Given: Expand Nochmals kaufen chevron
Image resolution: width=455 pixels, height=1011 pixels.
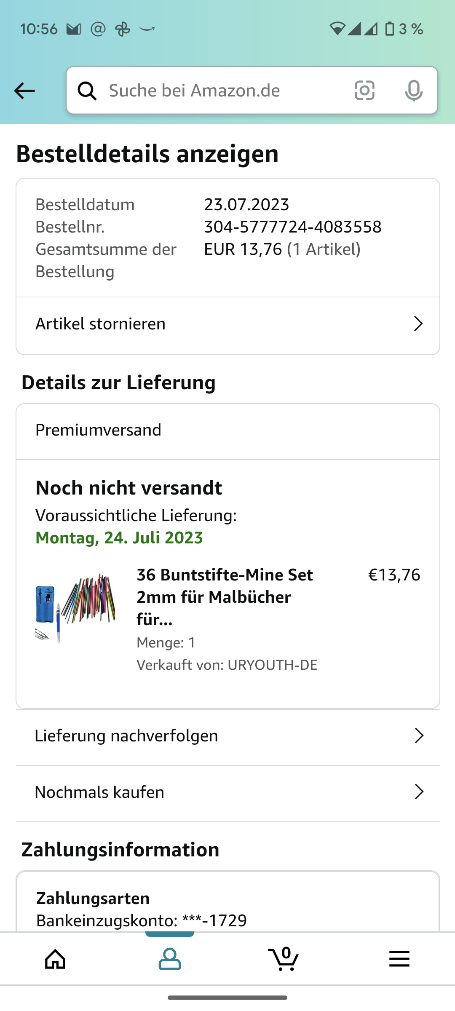Looking at the screenshot, I should click(419, 792).
